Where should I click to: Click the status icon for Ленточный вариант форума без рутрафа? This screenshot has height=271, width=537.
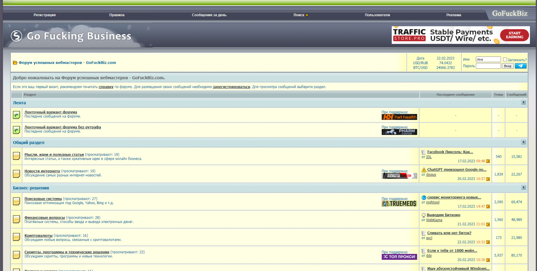[16, 130]
